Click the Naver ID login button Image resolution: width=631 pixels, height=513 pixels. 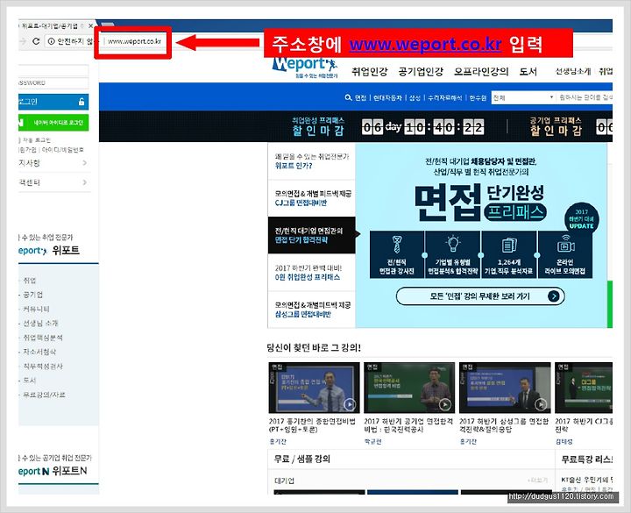(53, 123)
